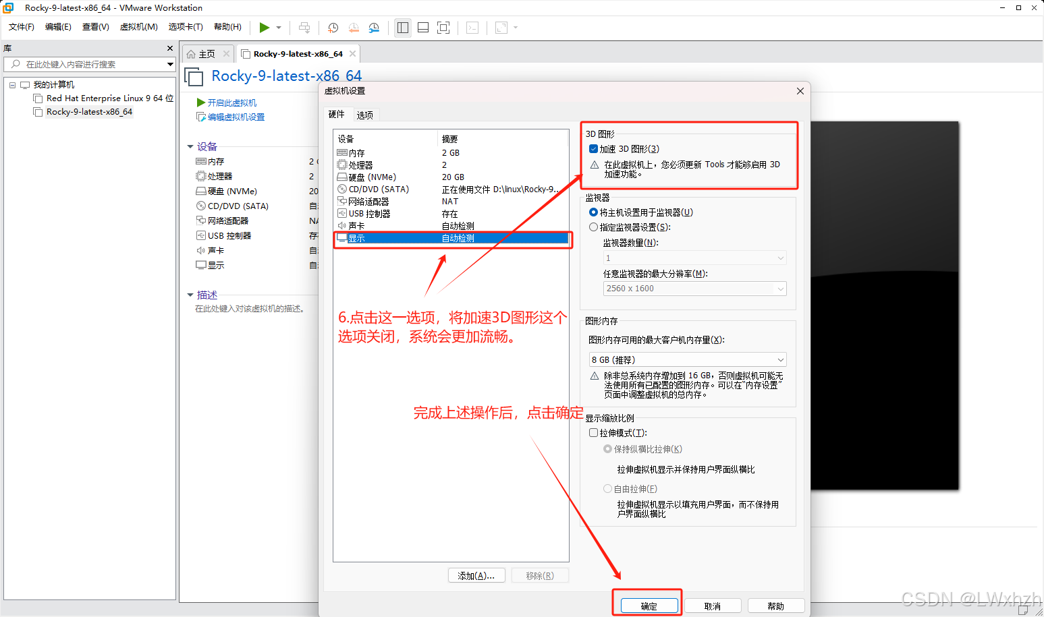
Task: Click the VM black screen thumbnail
Action: tap(884, 305)
